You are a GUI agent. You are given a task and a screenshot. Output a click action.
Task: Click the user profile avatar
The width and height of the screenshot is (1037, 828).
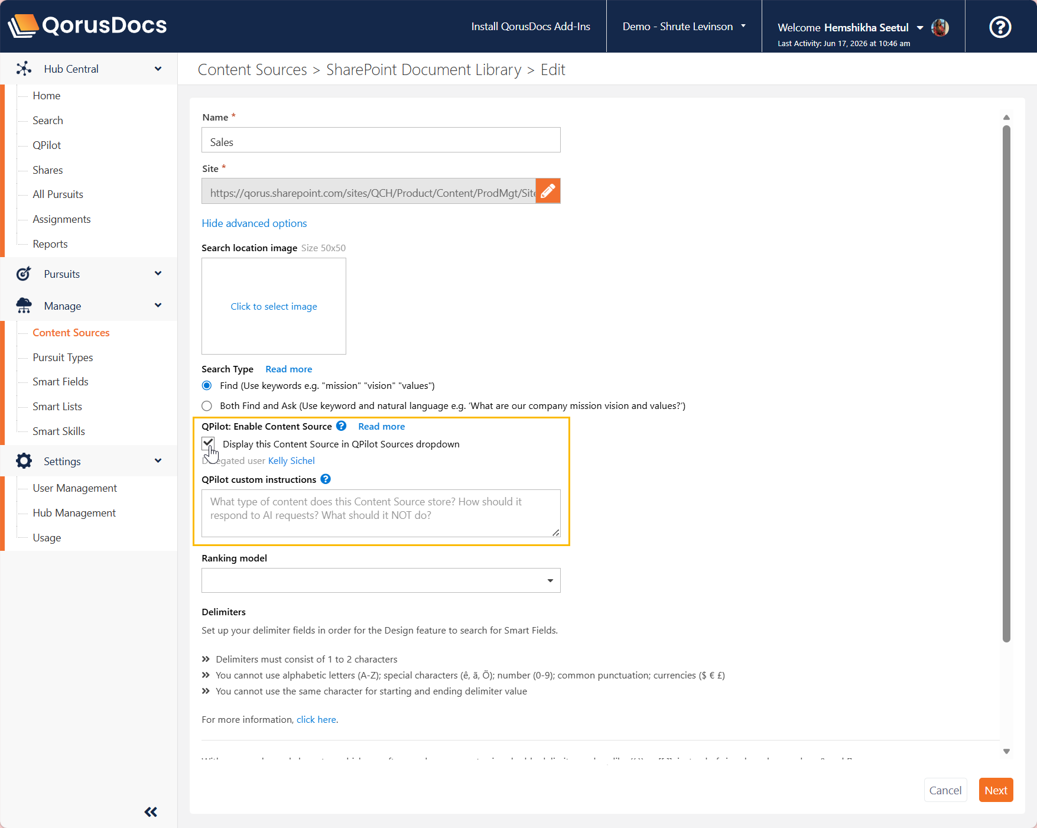coord(940,27)
